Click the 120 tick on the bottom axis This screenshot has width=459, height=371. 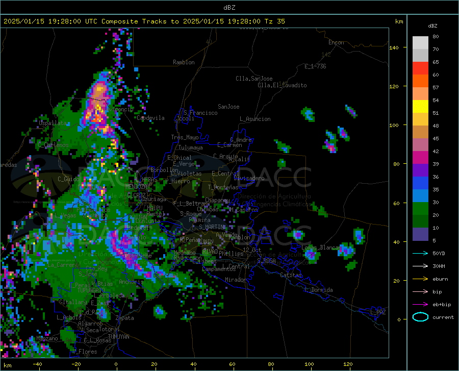point(348,364)
